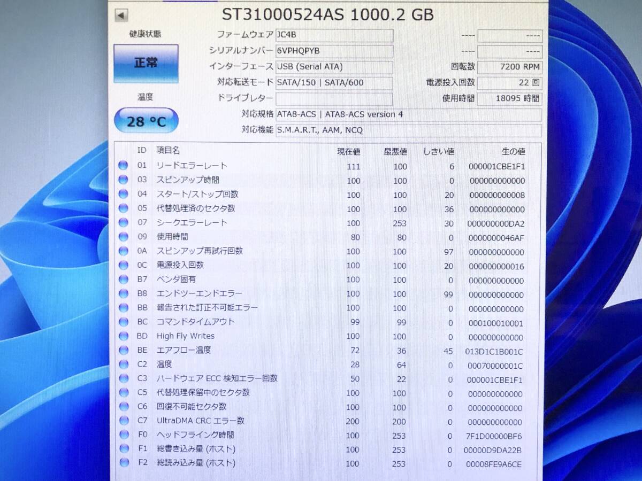
Task: Click the blue dot beside 総読み込み量 (ホスト)
Action: (124, 463)
